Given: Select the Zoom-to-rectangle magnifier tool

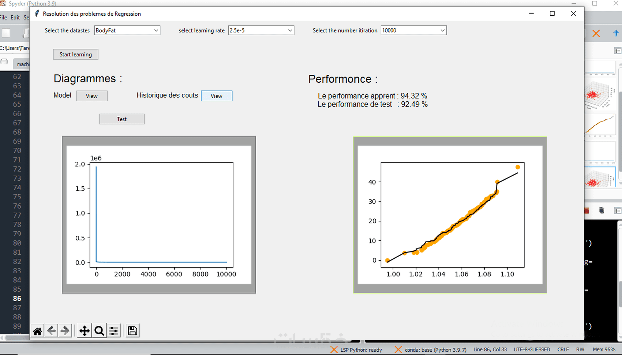Looking at the screenshot, I should coord(99,331).
